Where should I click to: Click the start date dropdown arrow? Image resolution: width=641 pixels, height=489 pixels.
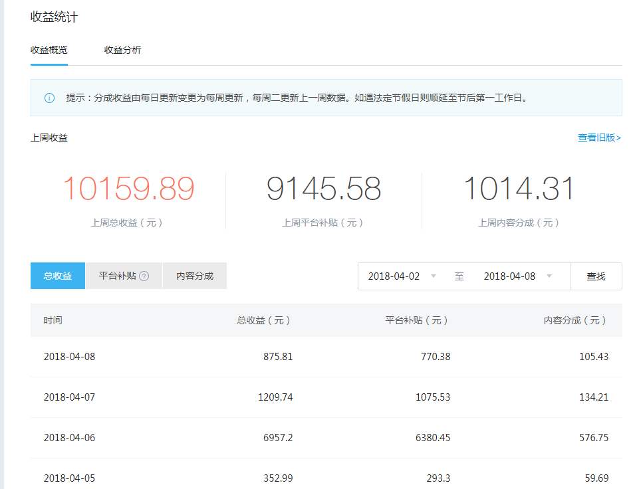(435, 276)
